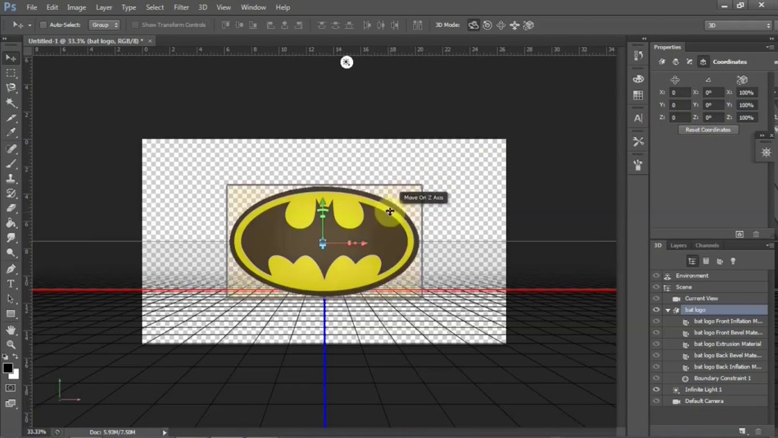Select the Magic Wand tool
The image size is (778, 438).
[11, 103]
